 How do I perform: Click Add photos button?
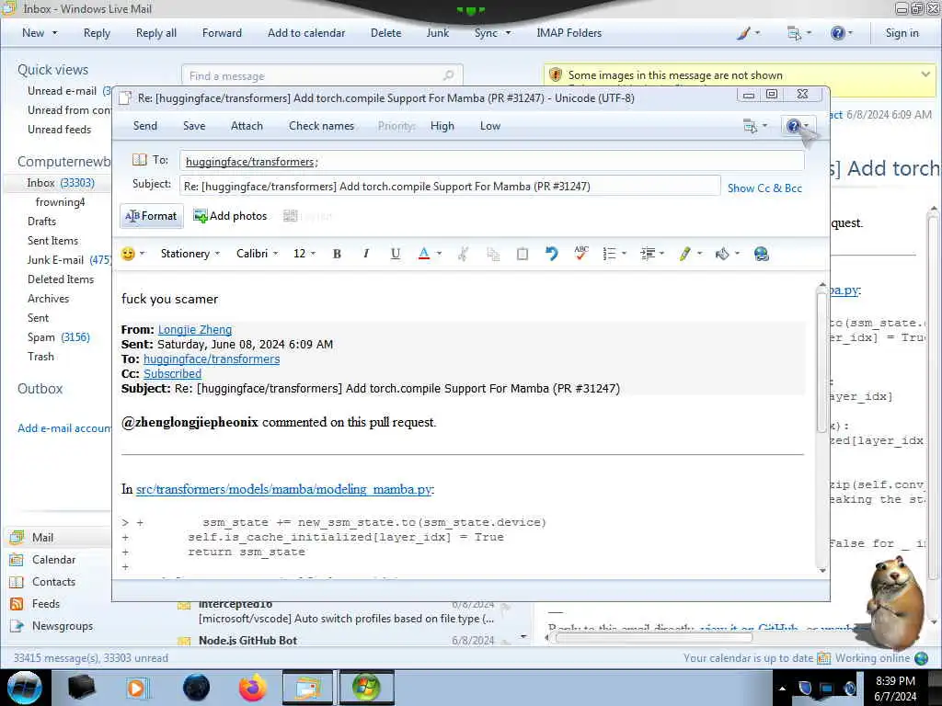(230, 216)
